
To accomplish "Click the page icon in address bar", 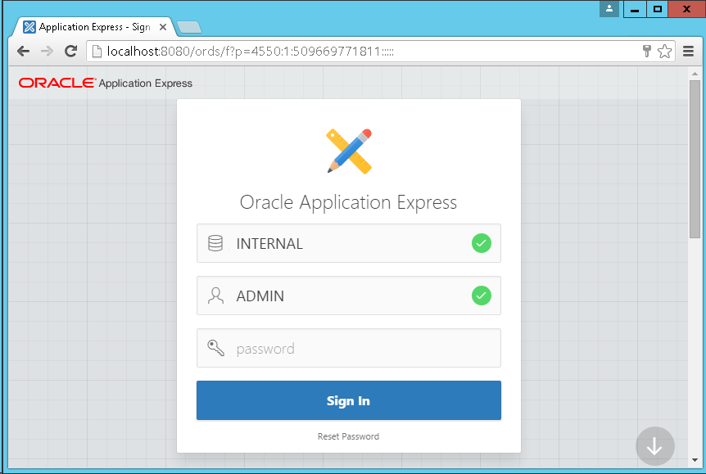I will [97, 52].
